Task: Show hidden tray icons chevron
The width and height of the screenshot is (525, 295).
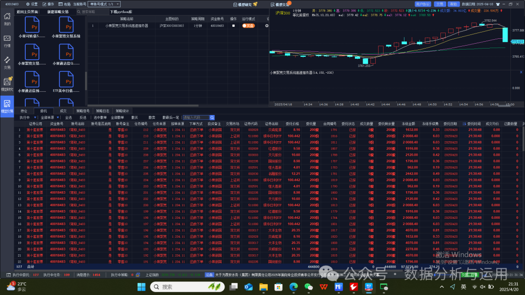Action: (x=442, y=287)
